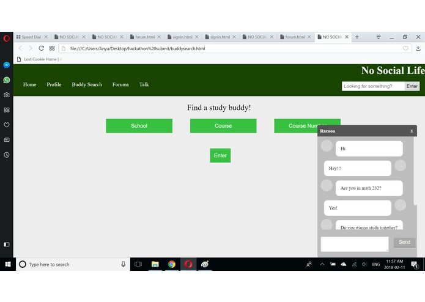Click the chat window scrollbar
425x302 pixels.
pyautogui.click(x=415, y=171)
